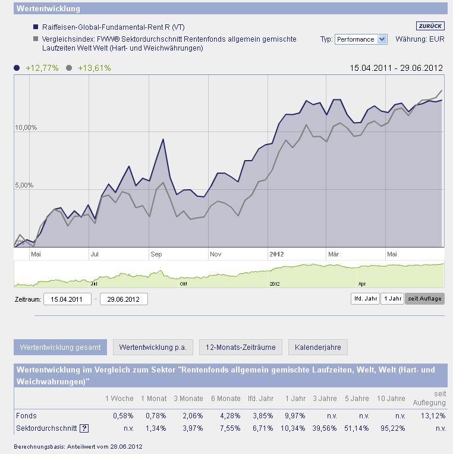Click the blue +12,77% performance dot
Screen dimensions: 453x454
(x=17, y=68)
